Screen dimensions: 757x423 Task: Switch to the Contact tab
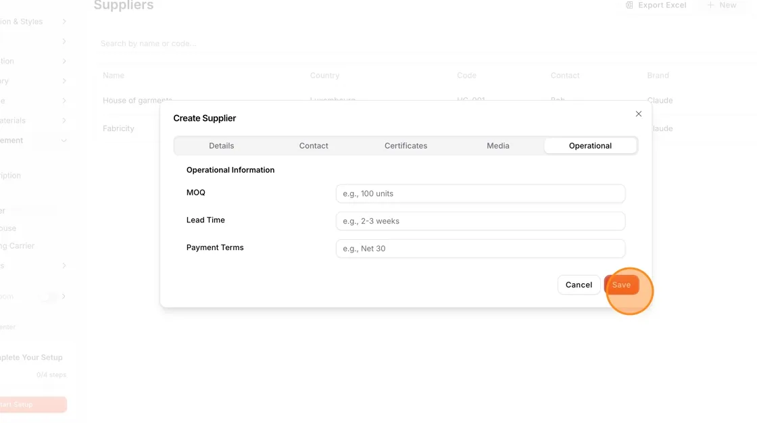point(314,146)
